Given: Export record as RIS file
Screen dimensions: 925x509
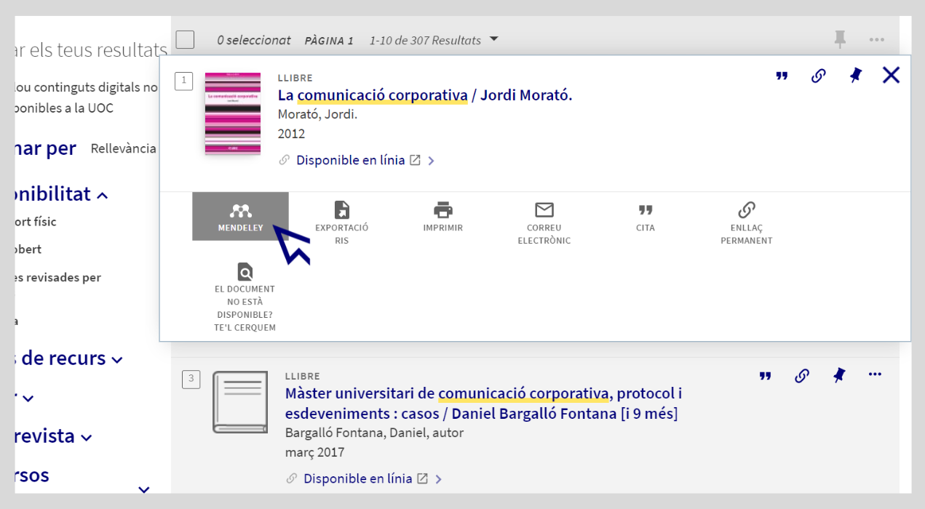Looking at the screenshot, I should coord(341,223).
